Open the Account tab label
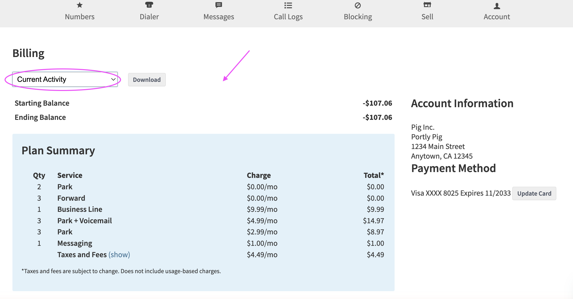Viewport: 573px width, 299px height. coord(497,17)
